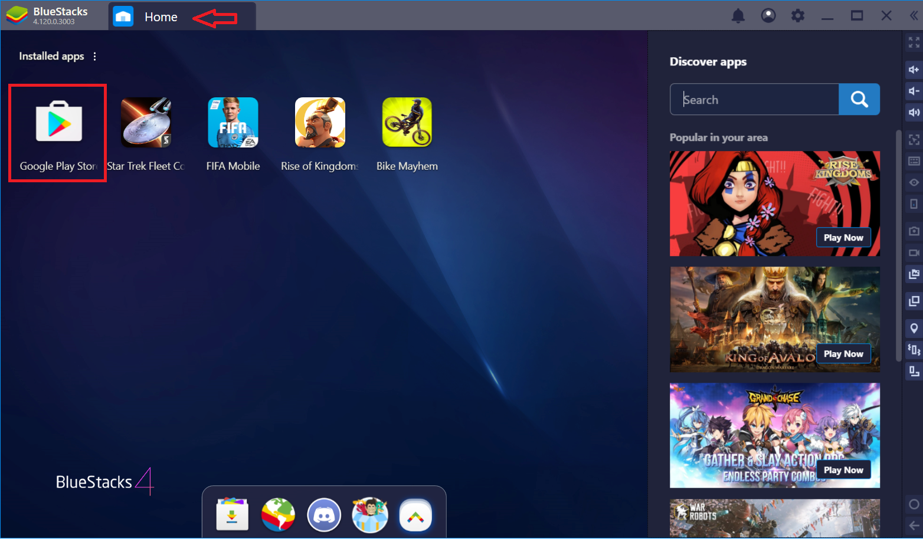
Task: Collapse the side toolbar with double-chevron
Action: [x=914, y=16]
